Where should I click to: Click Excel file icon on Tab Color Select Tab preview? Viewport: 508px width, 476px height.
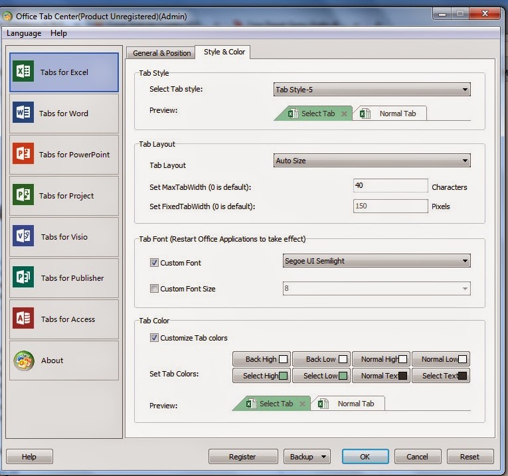(252, 404)
